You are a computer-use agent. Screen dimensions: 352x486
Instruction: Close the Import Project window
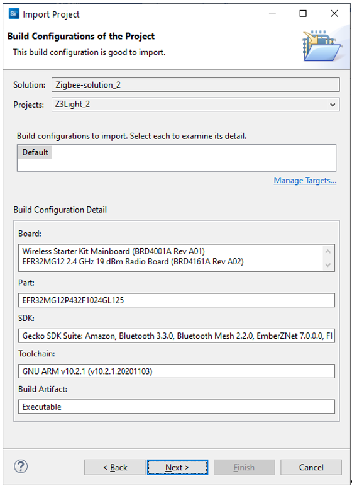pyautogui.click(x=334, y=14)
